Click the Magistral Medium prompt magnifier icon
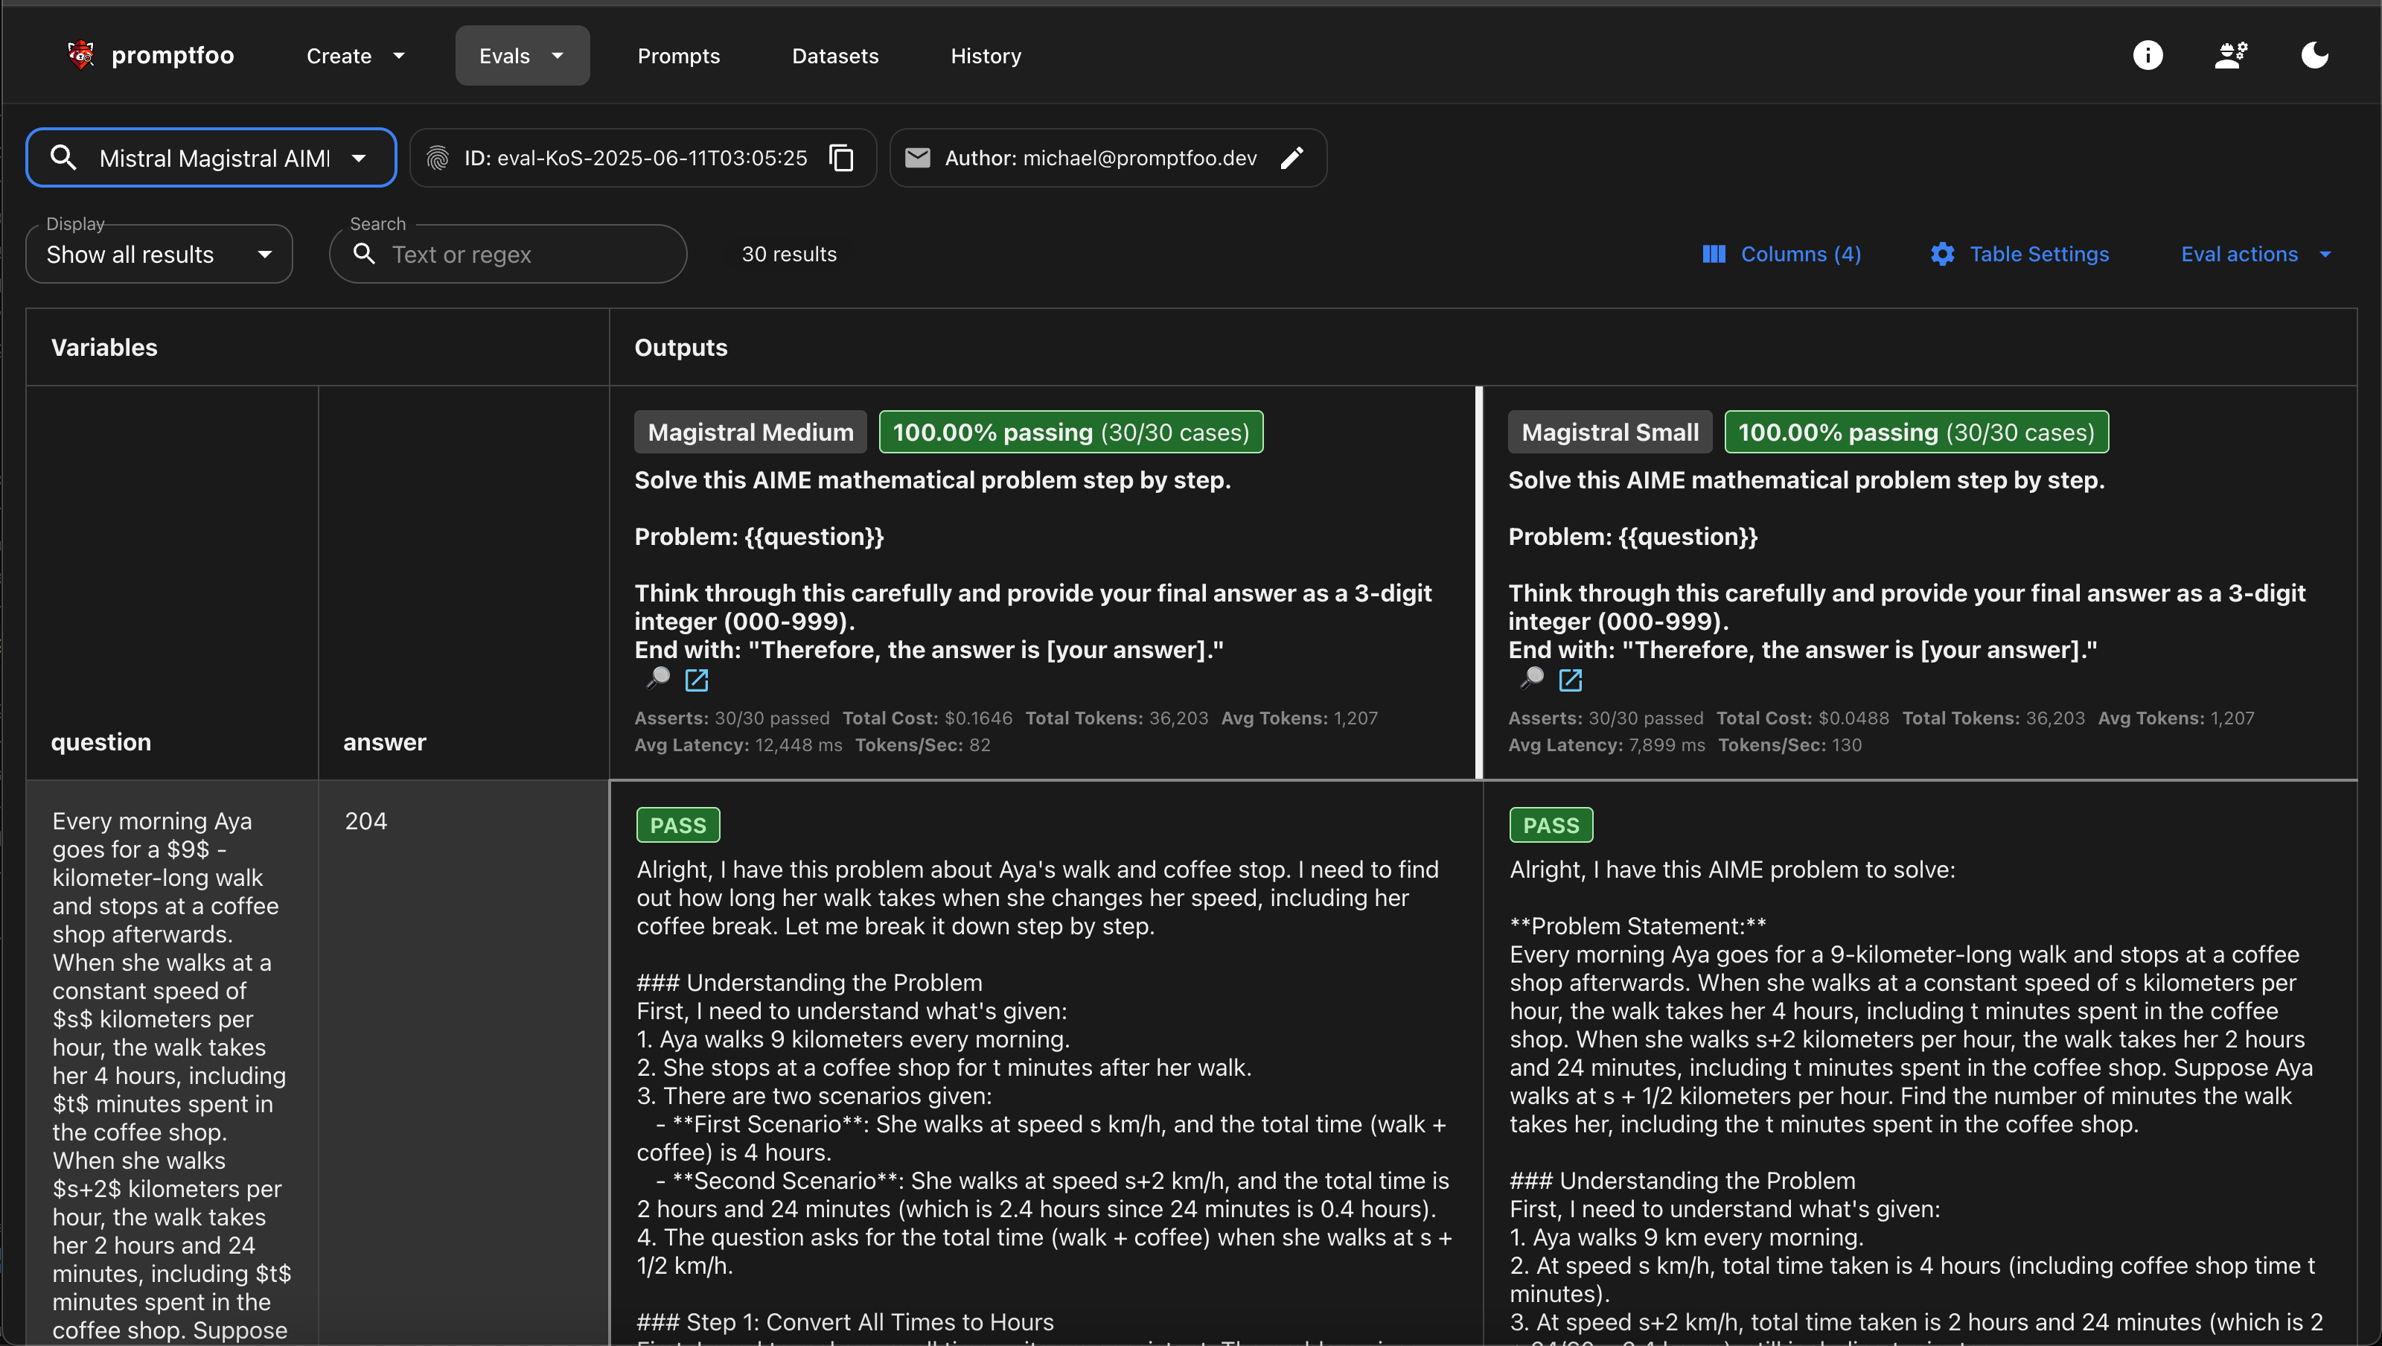2382x1346 pixels. tap(657, 679)
